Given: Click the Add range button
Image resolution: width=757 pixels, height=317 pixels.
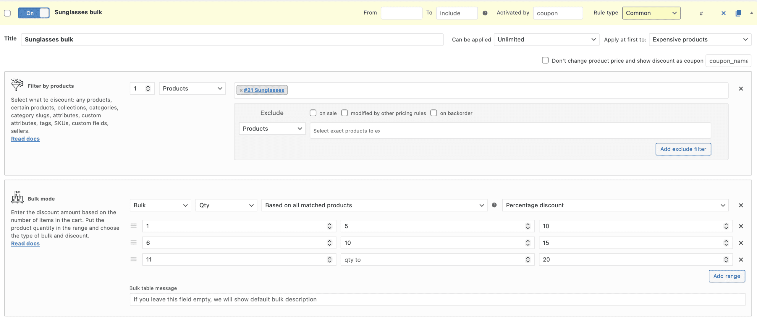Looking at the screenshot, I should (x=727, y=276).
